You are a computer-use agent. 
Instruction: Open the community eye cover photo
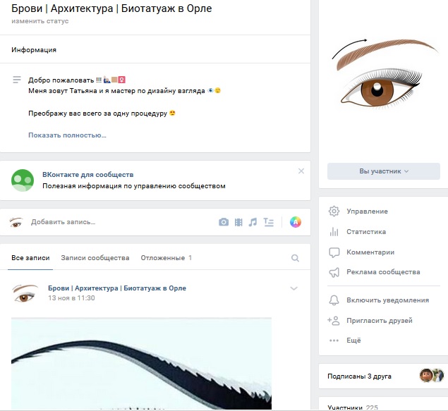tap(383, 73)
